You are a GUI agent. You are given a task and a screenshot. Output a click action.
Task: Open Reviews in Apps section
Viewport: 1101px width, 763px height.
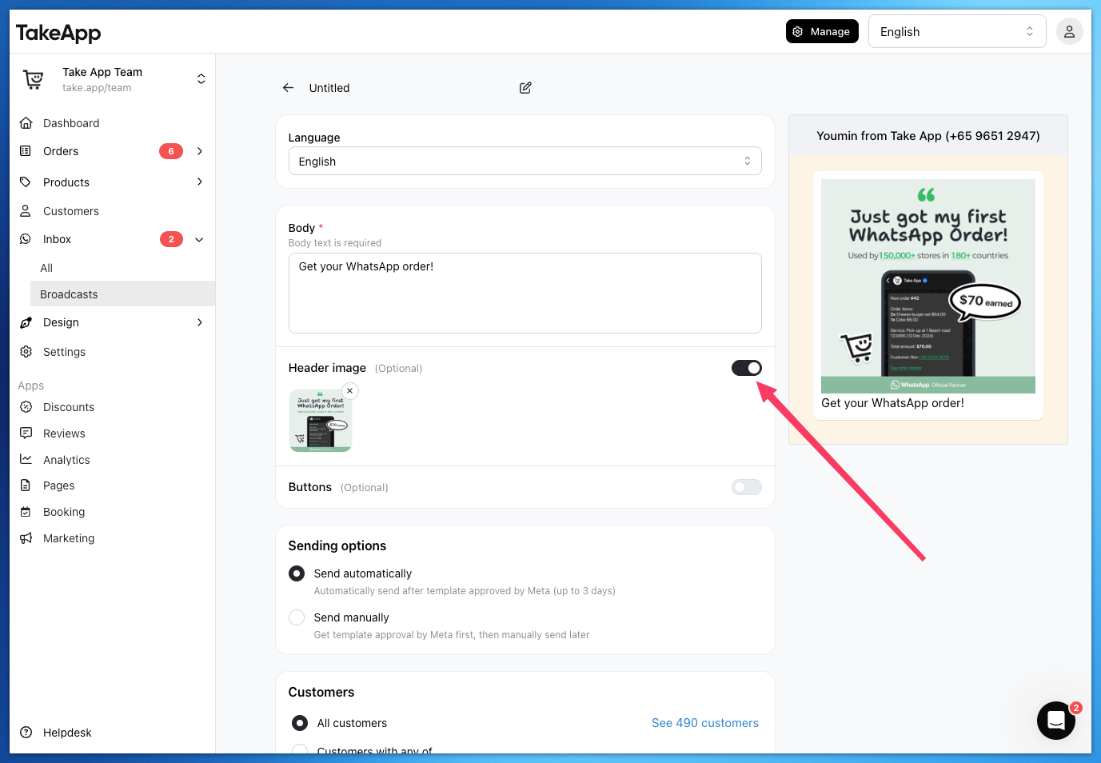tap(64, 433)
